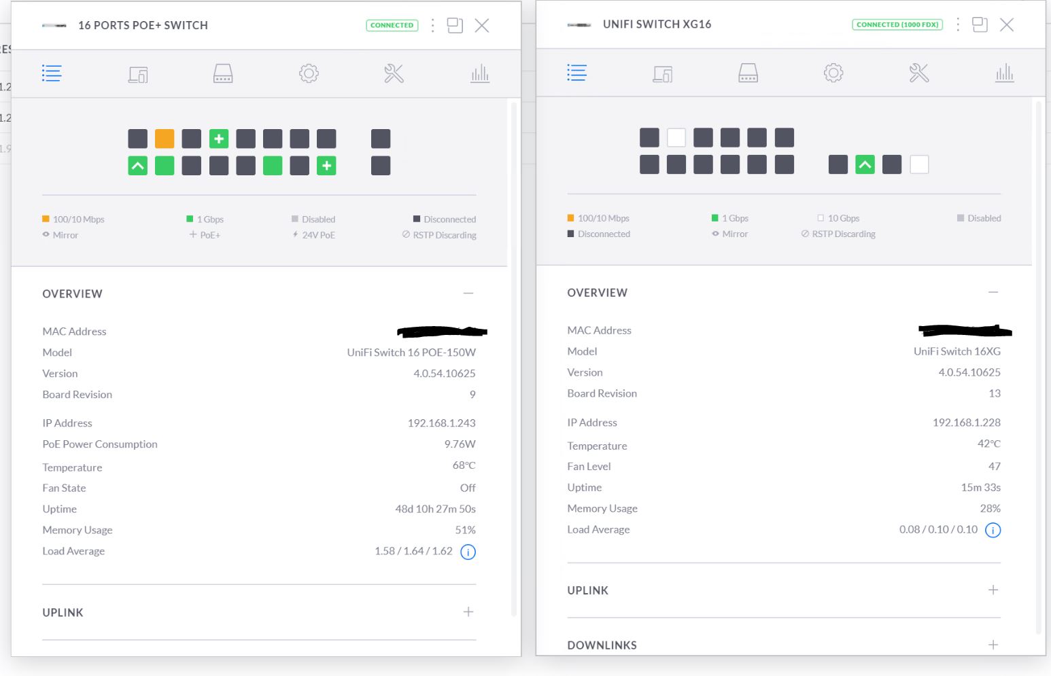The width and height of the screenshot is (1051, 676).
Task: Click the POE+ switch temperature 68°C
Action: (x=464, y=465)
